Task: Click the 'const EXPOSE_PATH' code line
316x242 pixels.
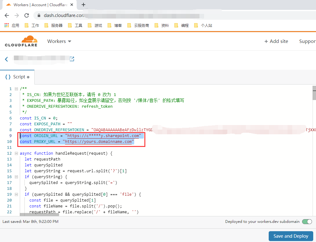Action: (x=46, y=124)
